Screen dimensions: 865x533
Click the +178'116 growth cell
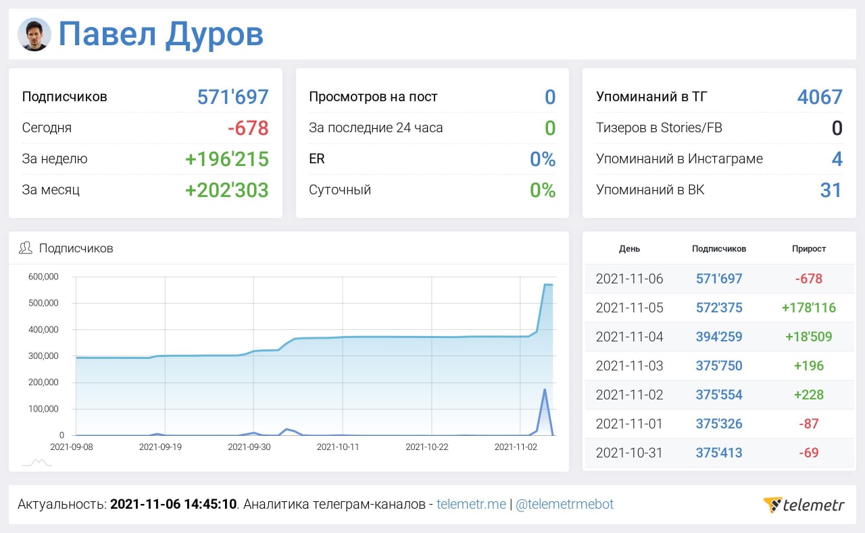[x=809, y=308]
